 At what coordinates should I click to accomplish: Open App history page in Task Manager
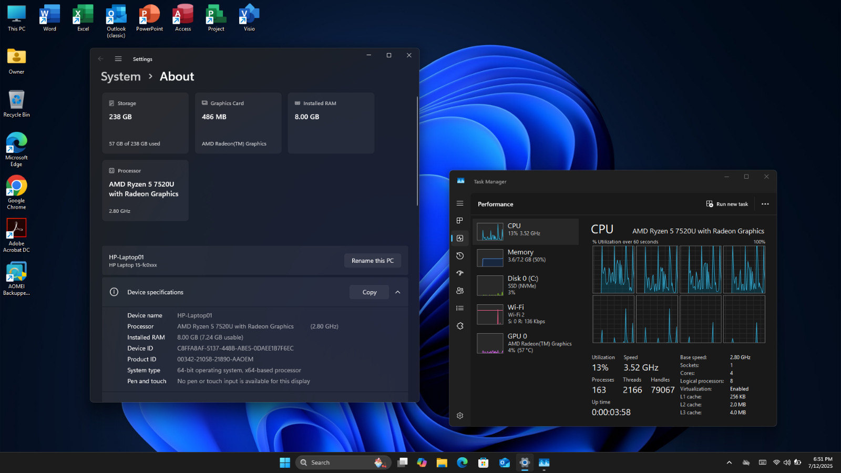tap(460, 256)
